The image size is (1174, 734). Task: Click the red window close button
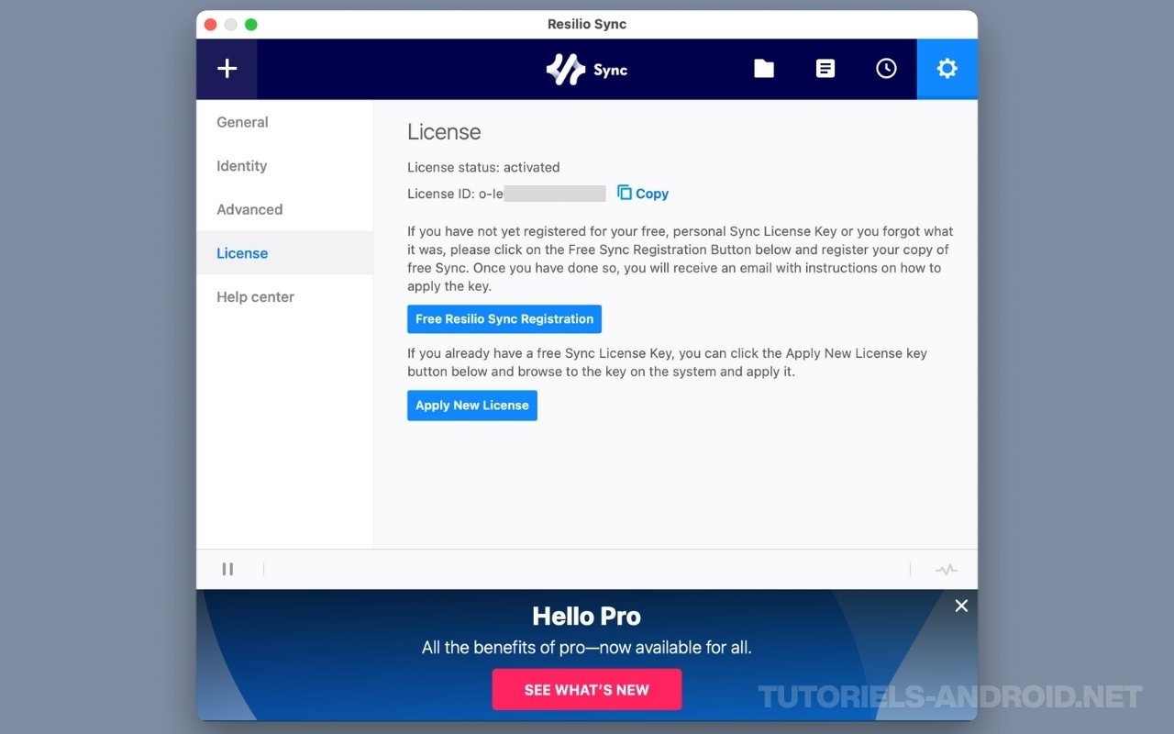(x=210, y=25)
